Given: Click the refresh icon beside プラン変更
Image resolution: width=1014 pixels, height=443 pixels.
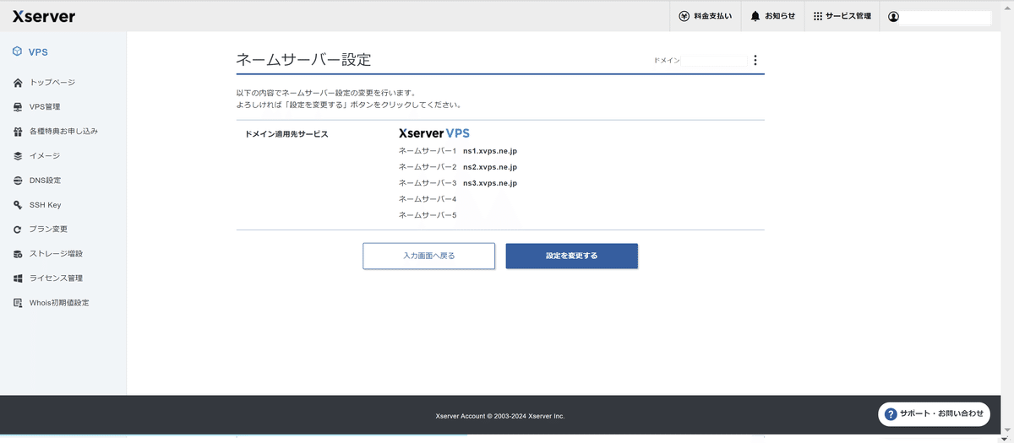Looking at the screenshot, I should [x=18, y=230].
